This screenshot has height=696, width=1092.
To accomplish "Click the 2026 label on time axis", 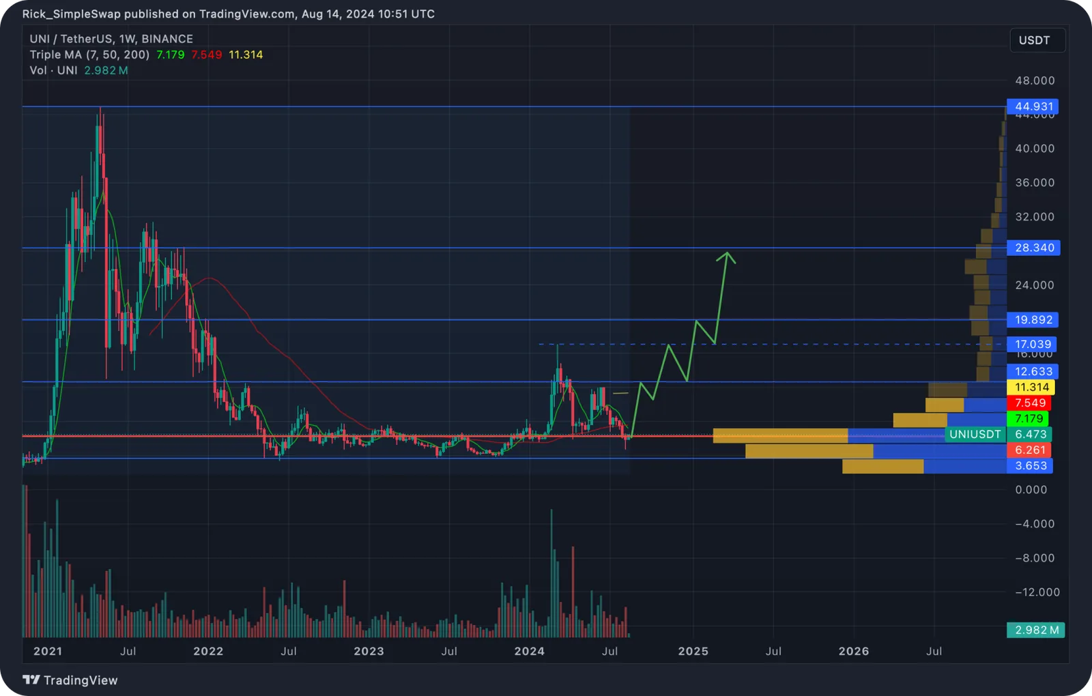I will click(x=854, y=651).
